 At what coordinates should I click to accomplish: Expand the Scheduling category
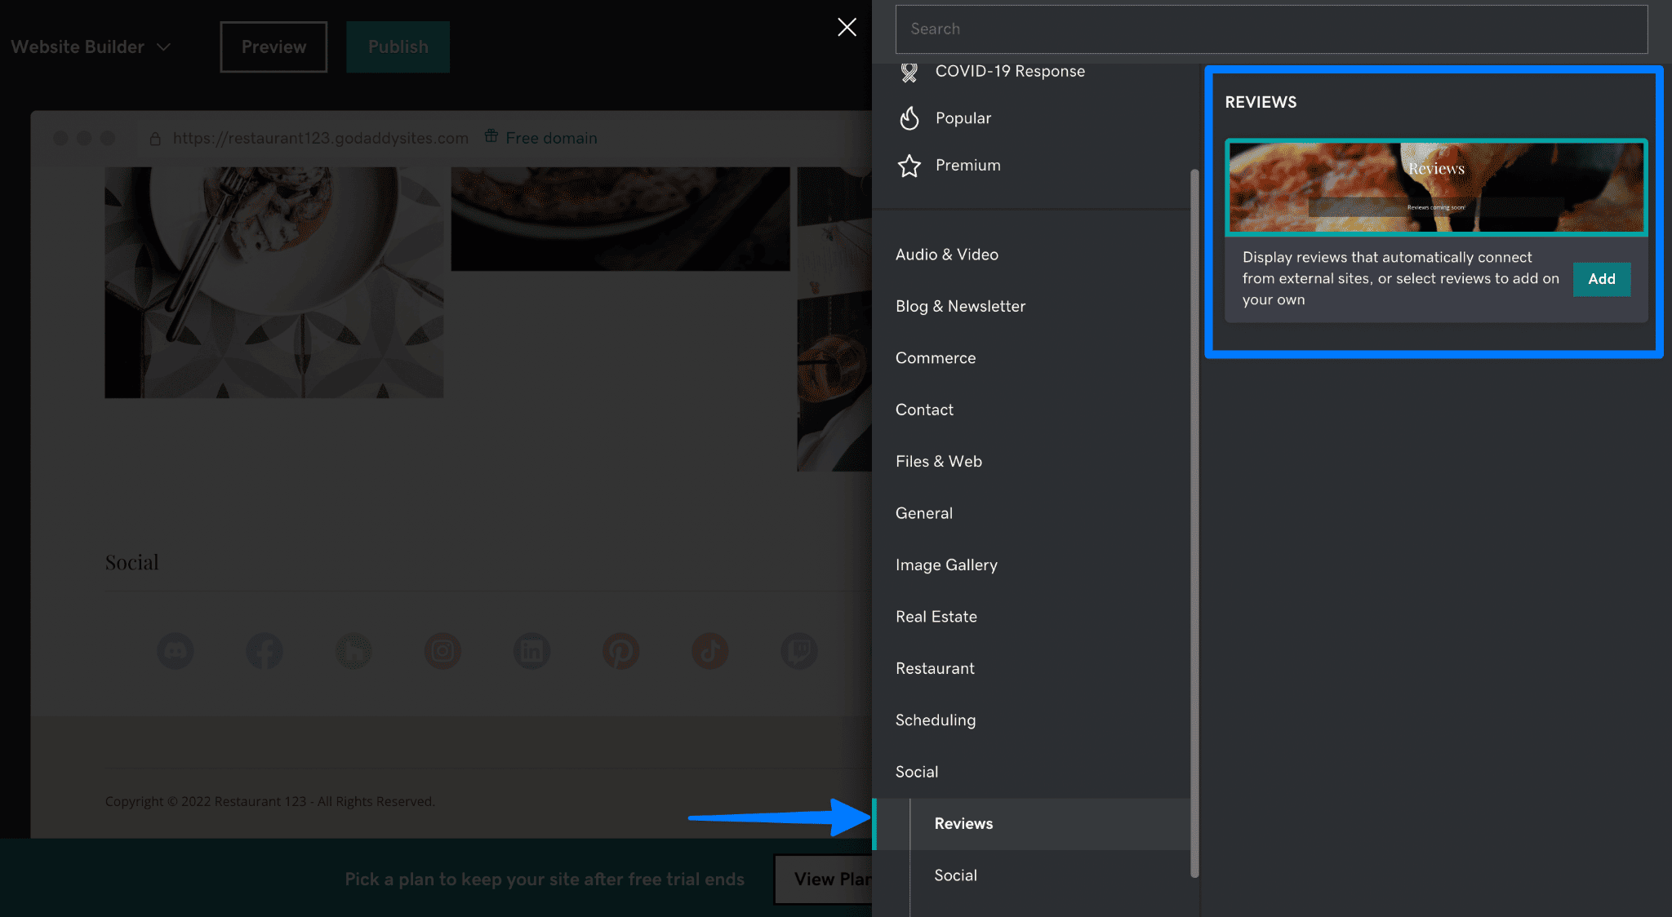click(936, 720)
